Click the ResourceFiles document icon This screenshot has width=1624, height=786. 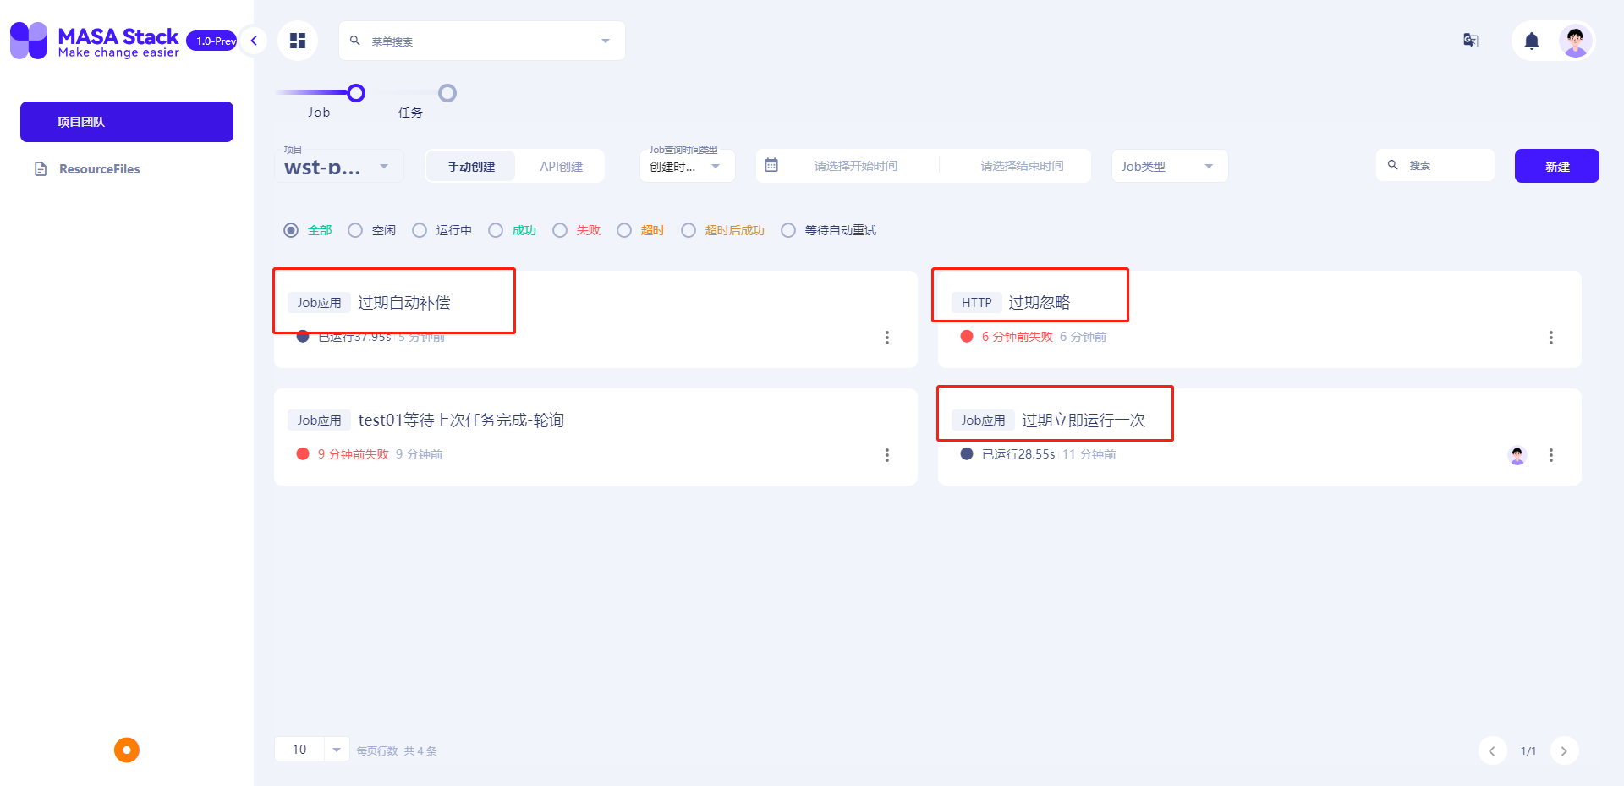40,169
